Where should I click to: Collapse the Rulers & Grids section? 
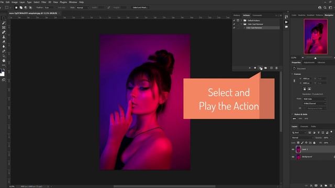tap(292, 114)
